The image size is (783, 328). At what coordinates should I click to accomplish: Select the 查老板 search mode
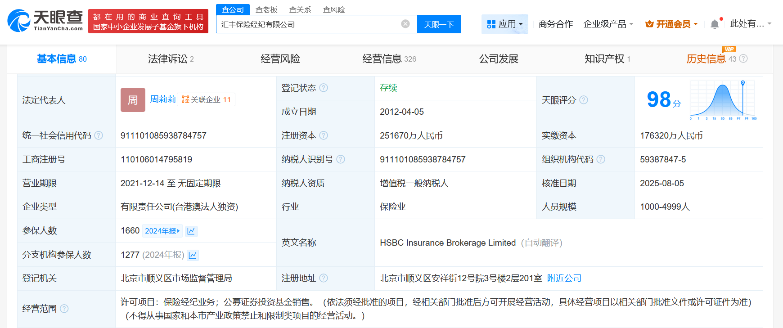(x=266, y=9)
